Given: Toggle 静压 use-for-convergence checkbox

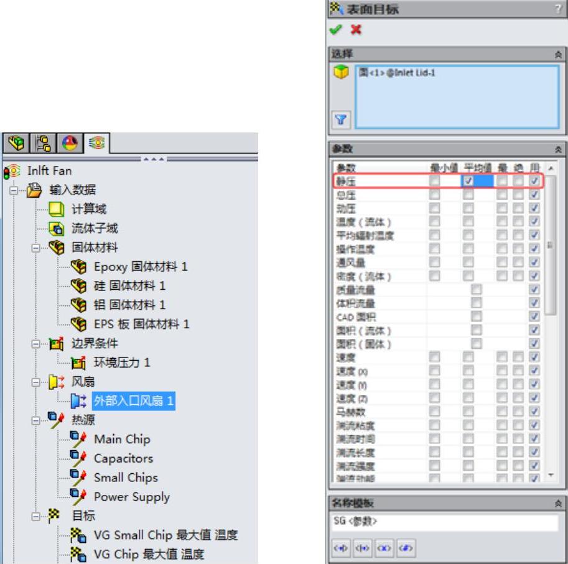Looking at the screenshot, I should click(x=534, y=180).
